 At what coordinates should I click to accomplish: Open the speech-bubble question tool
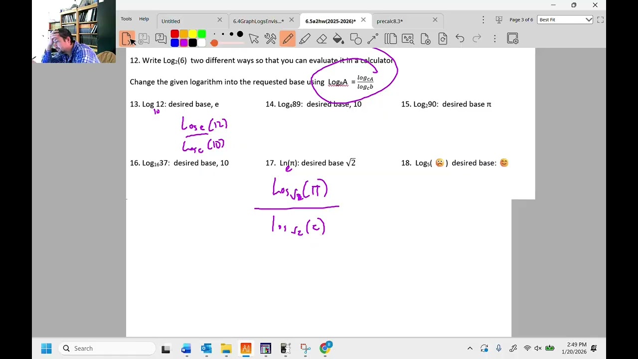pyautogui.click(x=160, y=38)
